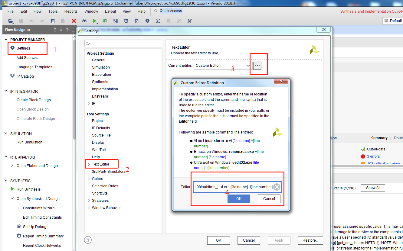403x251 pixels.
Task: Click the last toolbar icon after Sigma group
Action: (x=190, y=21)
